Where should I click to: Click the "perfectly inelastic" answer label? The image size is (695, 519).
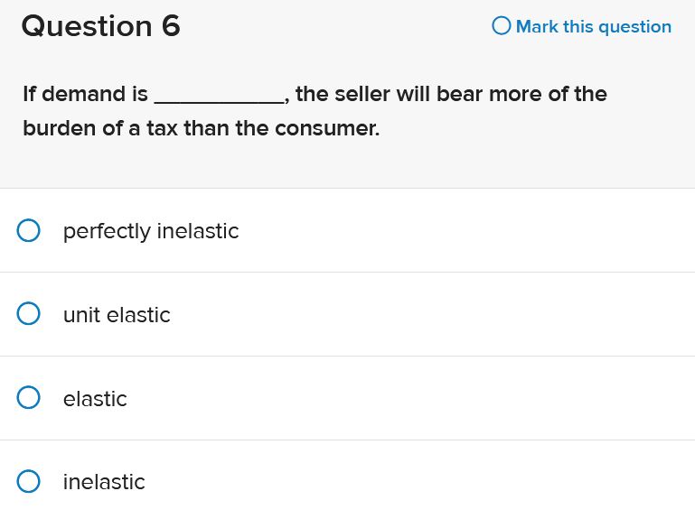151,231
